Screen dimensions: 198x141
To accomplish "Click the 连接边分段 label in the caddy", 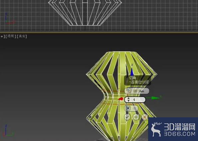I will coord(139,82).
